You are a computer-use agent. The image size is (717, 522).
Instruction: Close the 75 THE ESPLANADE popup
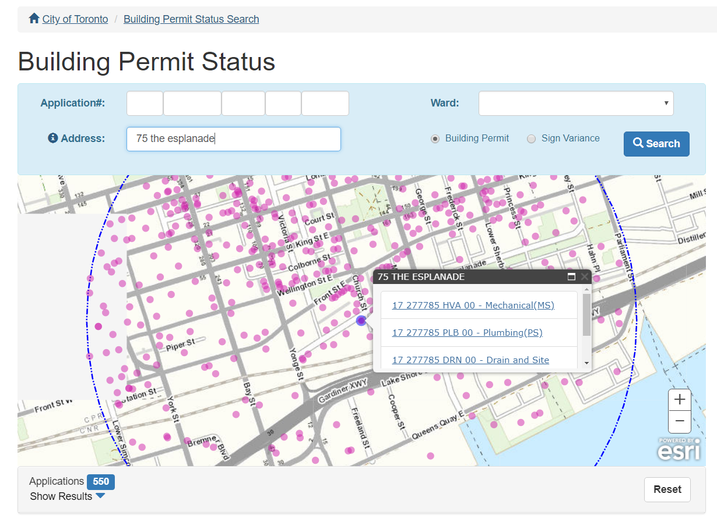[x=585, y=277]
